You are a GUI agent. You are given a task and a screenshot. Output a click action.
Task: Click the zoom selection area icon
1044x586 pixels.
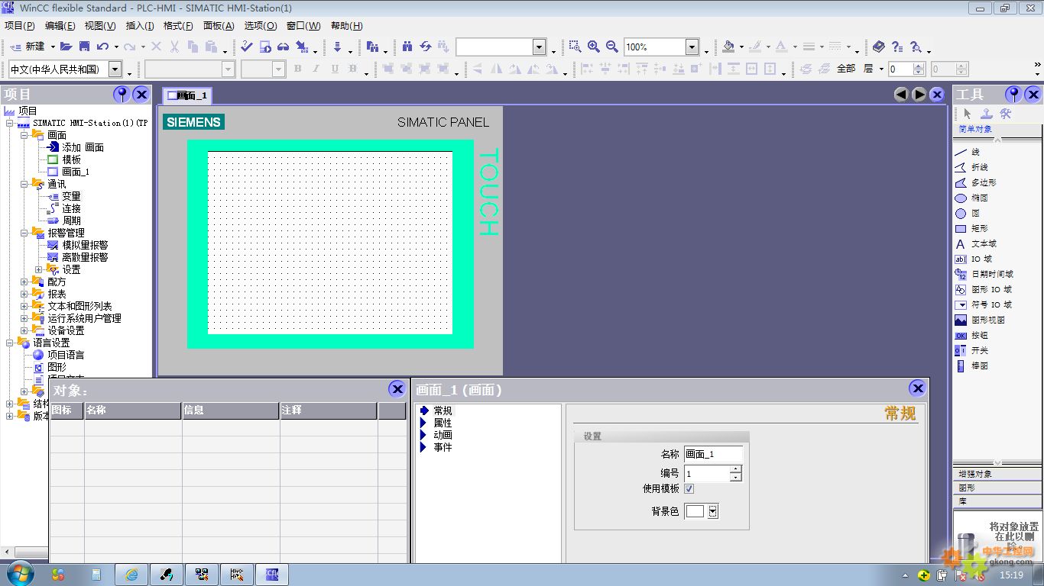[575, 47]
